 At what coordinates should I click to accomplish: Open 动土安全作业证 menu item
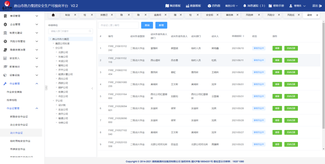coord(19,125)
